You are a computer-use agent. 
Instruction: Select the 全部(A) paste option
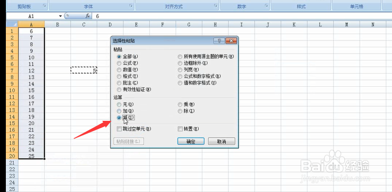coord(127,57)
